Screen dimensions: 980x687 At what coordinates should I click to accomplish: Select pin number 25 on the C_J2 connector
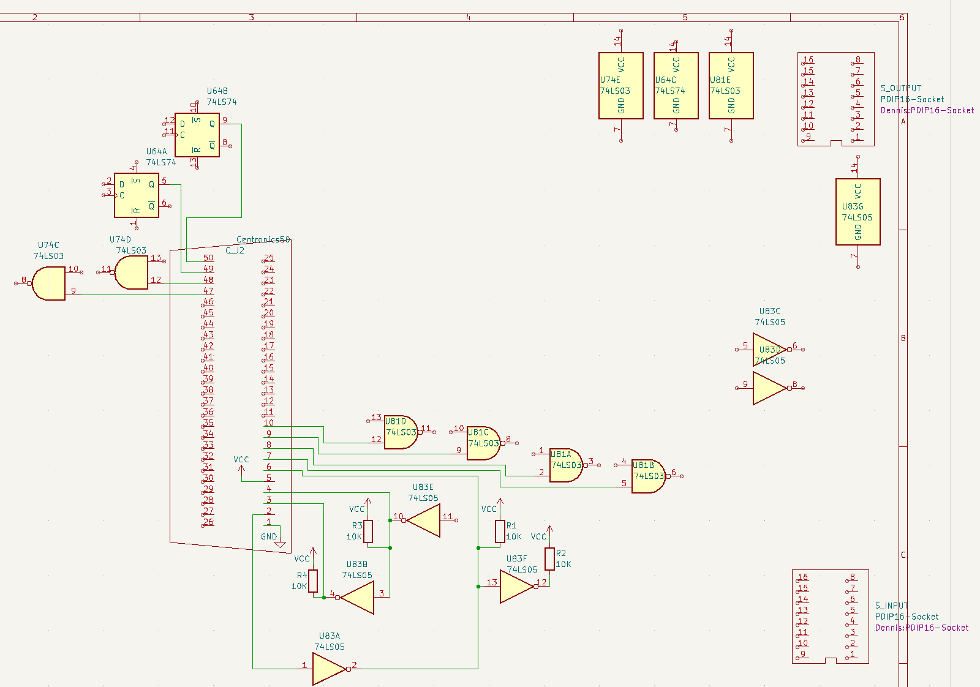[269, 258]
